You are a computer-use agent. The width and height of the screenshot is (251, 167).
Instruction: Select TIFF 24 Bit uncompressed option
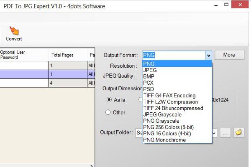pyautogui.click(x=177, y=108)
